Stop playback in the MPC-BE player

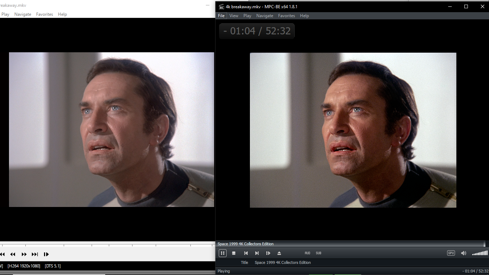(234, 253)
